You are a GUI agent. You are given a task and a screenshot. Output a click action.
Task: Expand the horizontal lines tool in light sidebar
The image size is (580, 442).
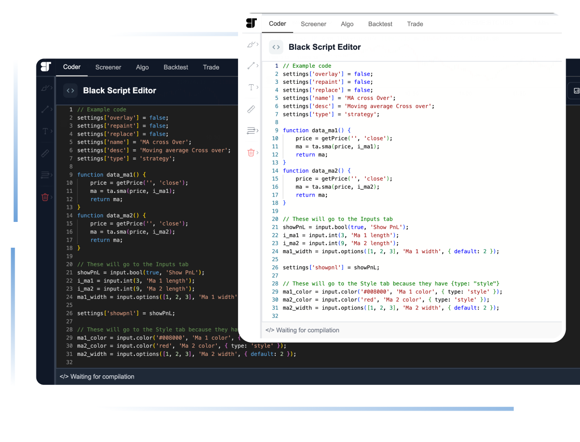pos(257,131)
